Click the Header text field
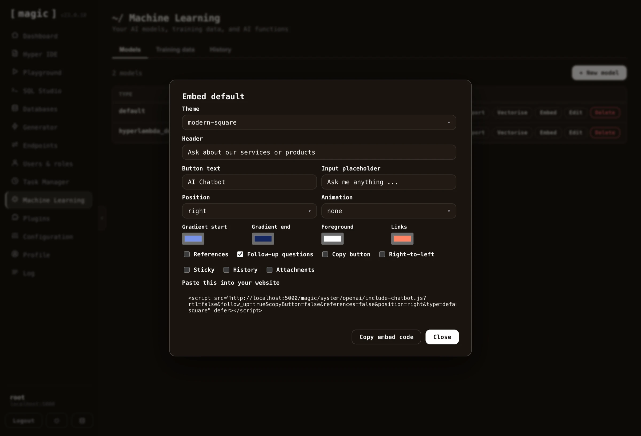This screenshot has height=436, width=641. pyautogui.click(x=319, y=152)
